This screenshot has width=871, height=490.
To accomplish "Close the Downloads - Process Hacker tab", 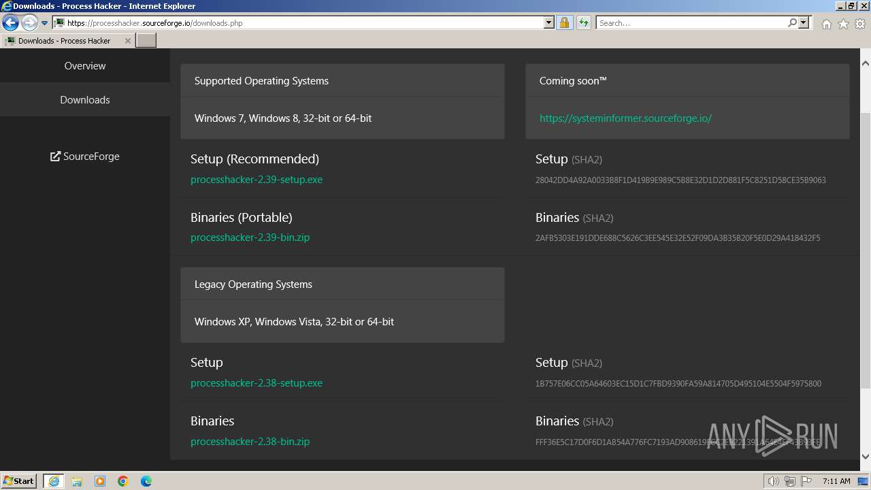I will coord(127,41).
